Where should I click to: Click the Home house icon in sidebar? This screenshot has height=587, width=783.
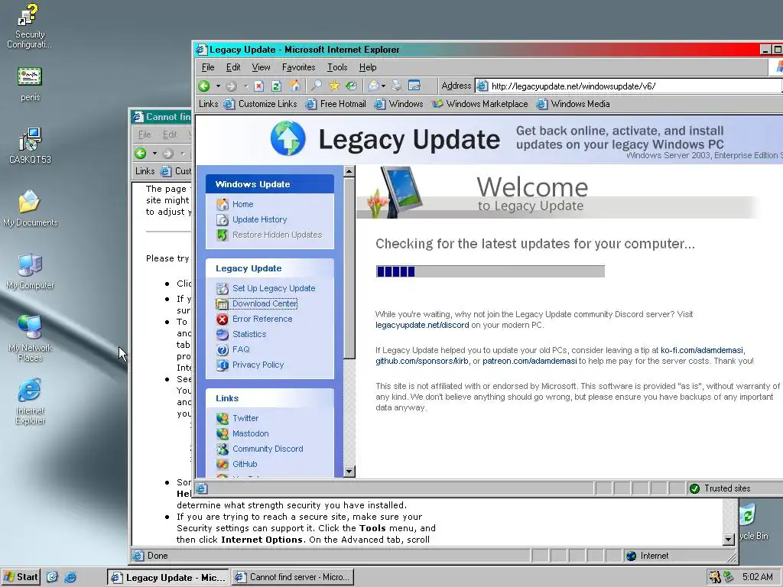coord(223,204)
